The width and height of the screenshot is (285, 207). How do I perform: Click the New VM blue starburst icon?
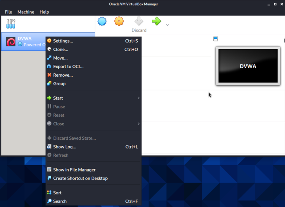pyautogui.click(x=102, y=21)
